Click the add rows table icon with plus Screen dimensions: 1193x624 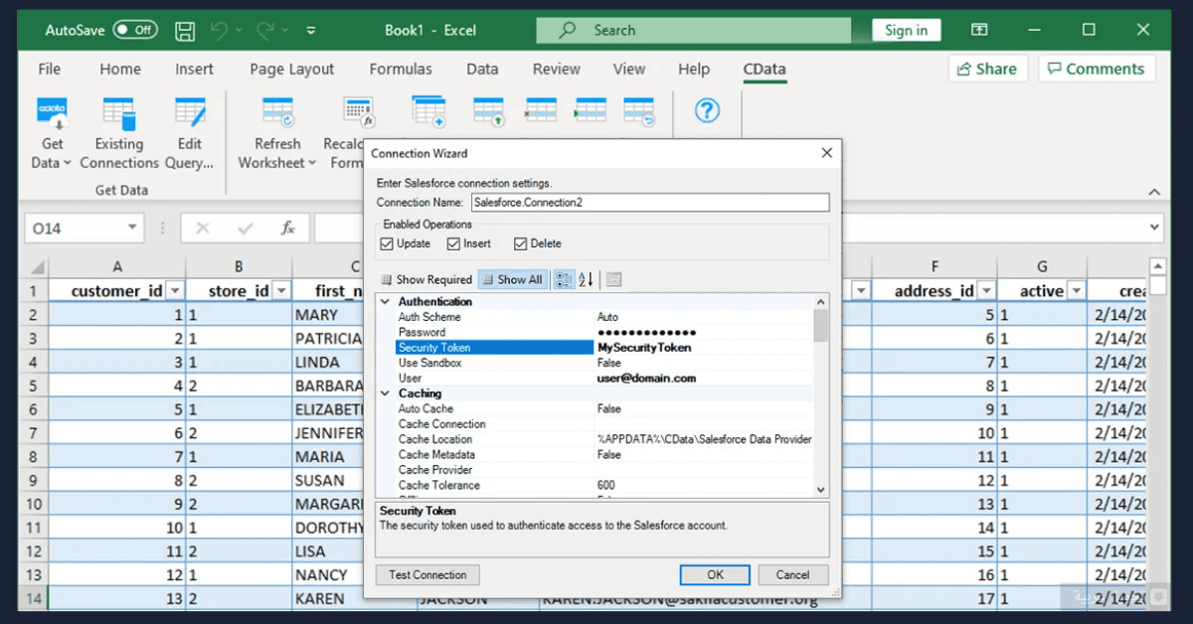[428, 111]
